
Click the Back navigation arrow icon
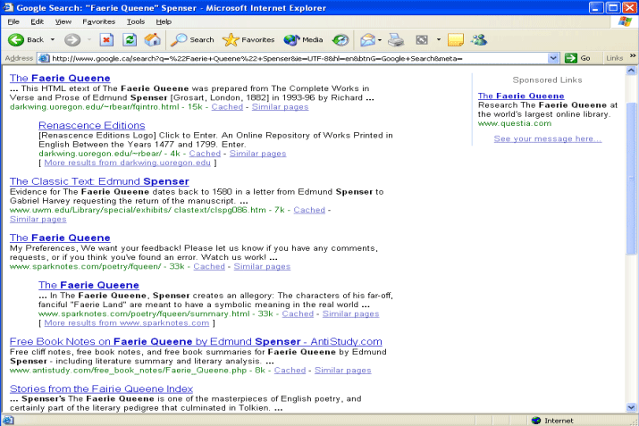[x=16, y=40]
